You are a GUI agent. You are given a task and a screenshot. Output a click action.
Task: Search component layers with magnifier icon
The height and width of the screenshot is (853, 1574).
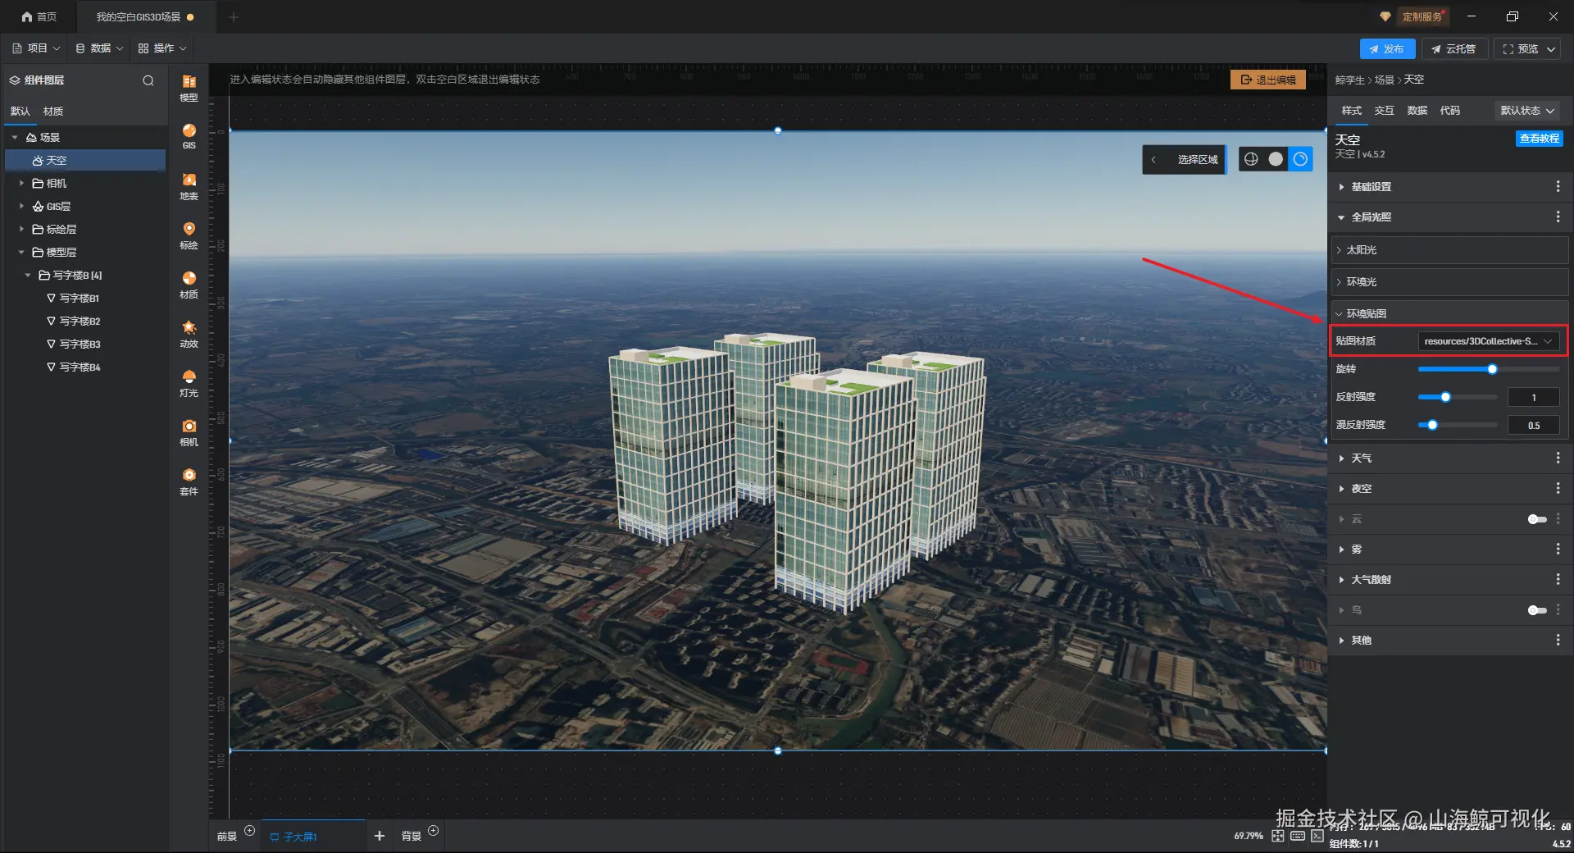coord(148,80)
